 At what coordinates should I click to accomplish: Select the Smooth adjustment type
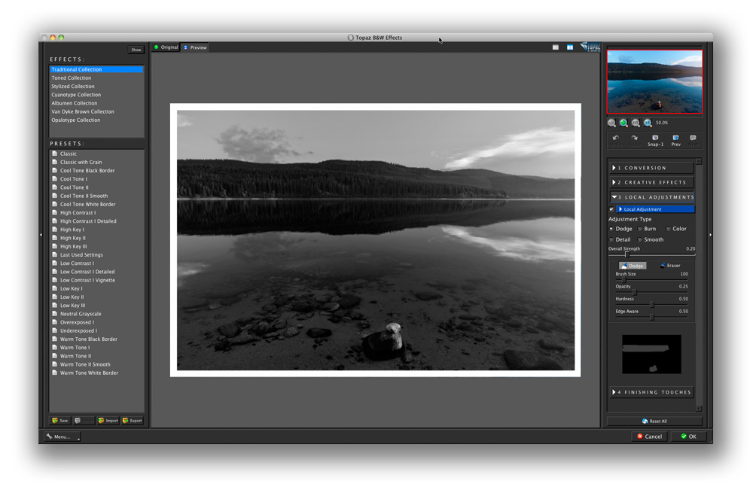(x=639, y=239)
